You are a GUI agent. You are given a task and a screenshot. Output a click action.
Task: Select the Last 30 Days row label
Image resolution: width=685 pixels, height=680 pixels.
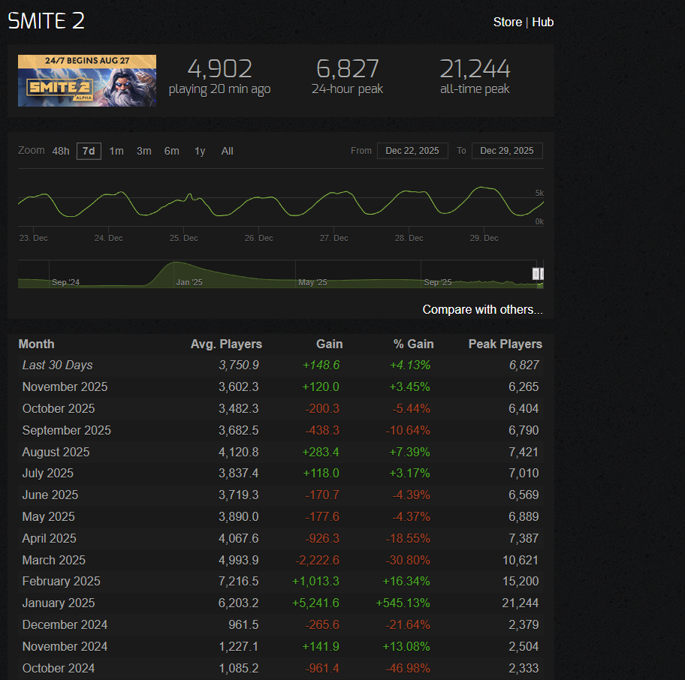[57, 365]
